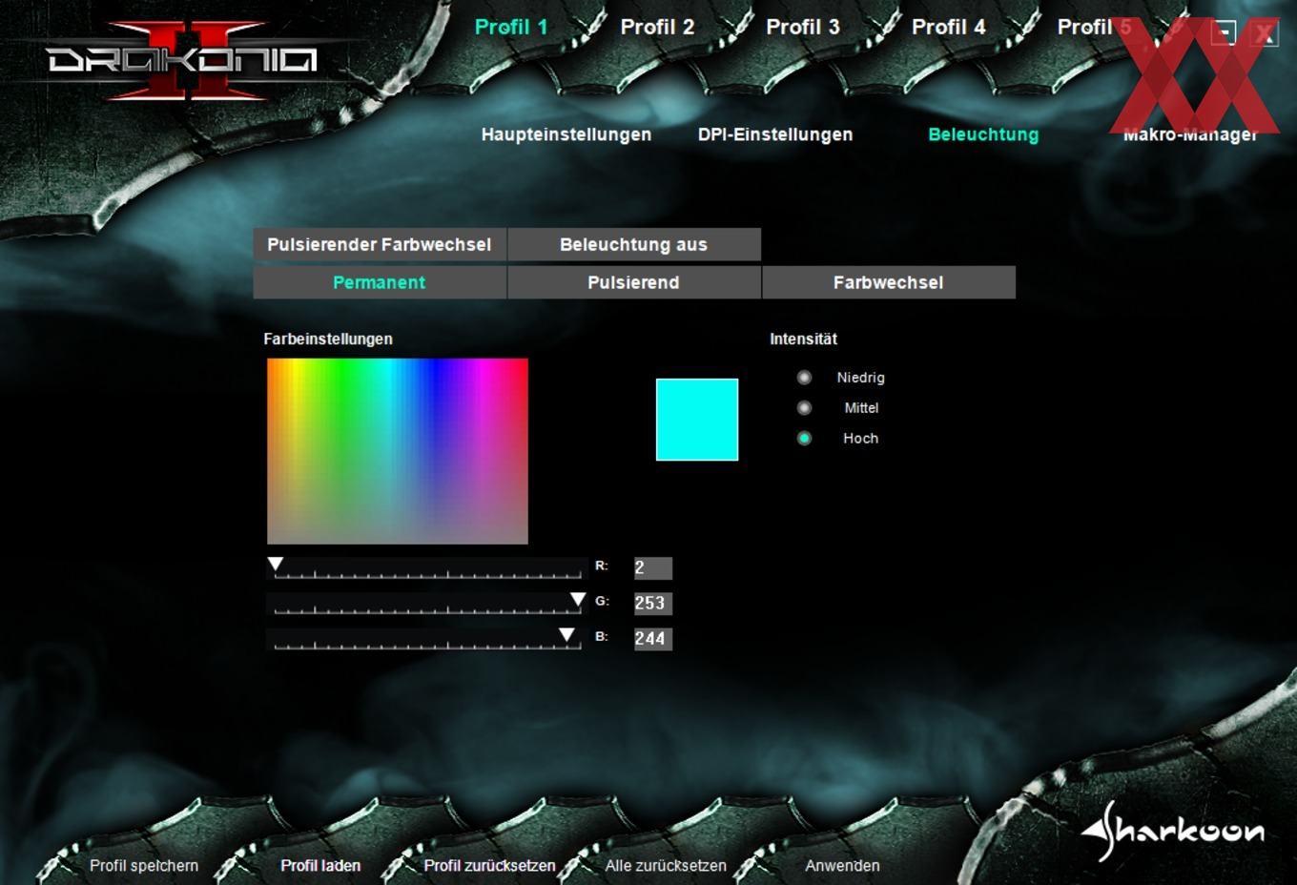
Task: Set intensity to Hoch
Action: click(x=804, y=439)
